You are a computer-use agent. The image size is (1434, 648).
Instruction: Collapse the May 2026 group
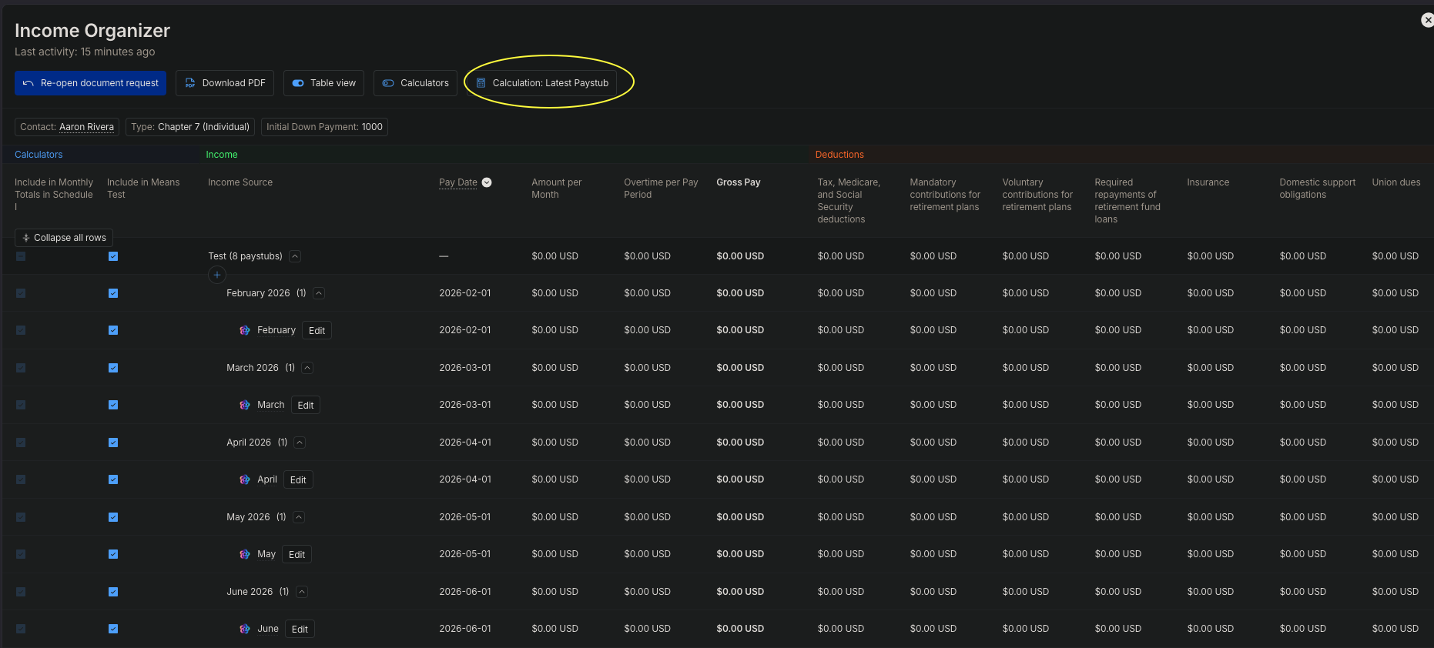coord(299,517)
